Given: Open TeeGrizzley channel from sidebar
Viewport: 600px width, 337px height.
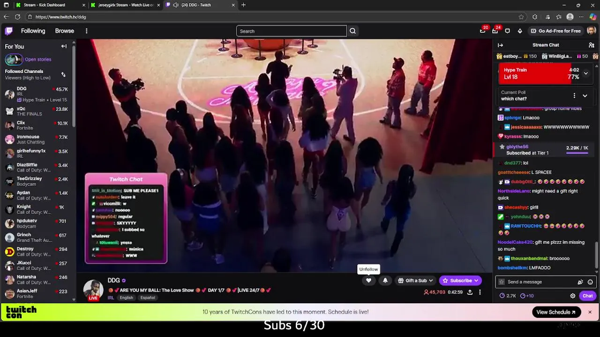Looking at the screenshot, I should click(x=37, y=181).
